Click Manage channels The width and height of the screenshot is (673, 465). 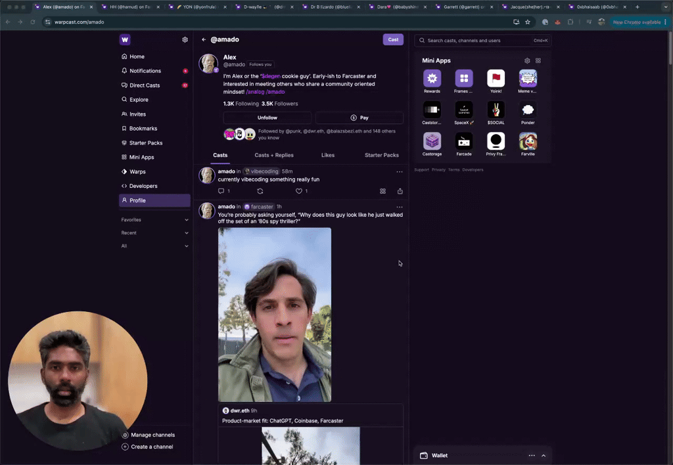pos(149,435)
